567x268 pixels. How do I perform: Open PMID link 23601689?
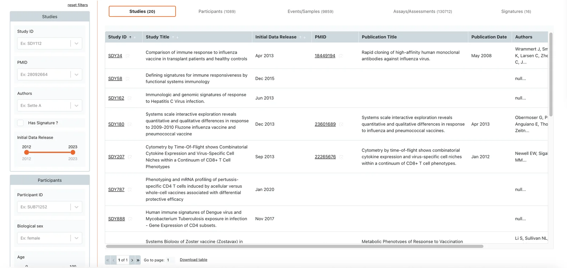pyautogui.click(x=325, y=124)
